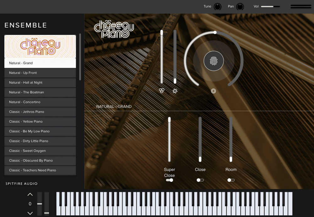The height and width of the screenshot is (217, 314).
Task: Click the dynamics vertical slider
Action: (175, 57)
